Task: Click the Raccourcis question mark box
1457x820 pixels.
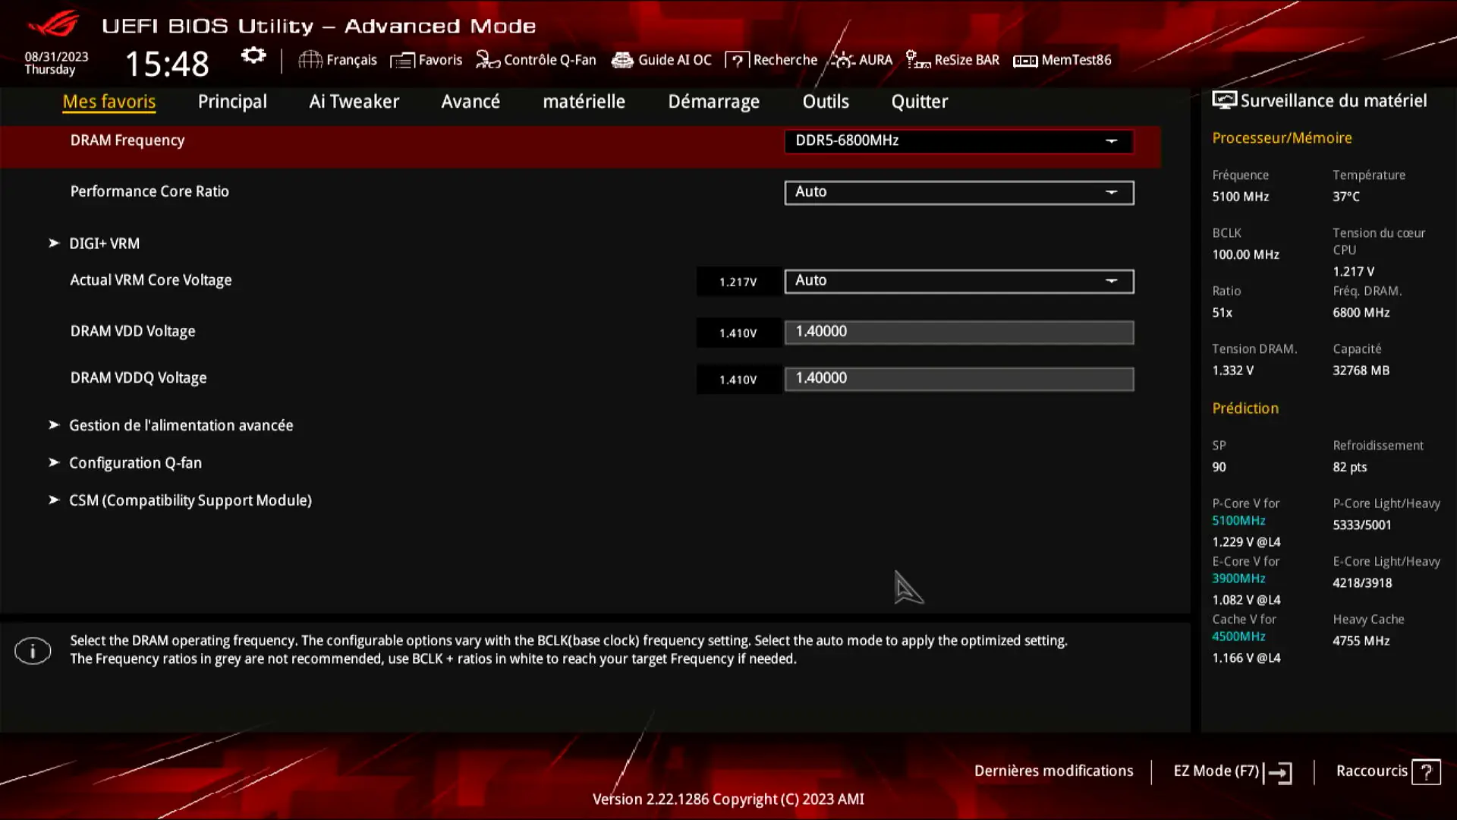Action: point(1427,772)
